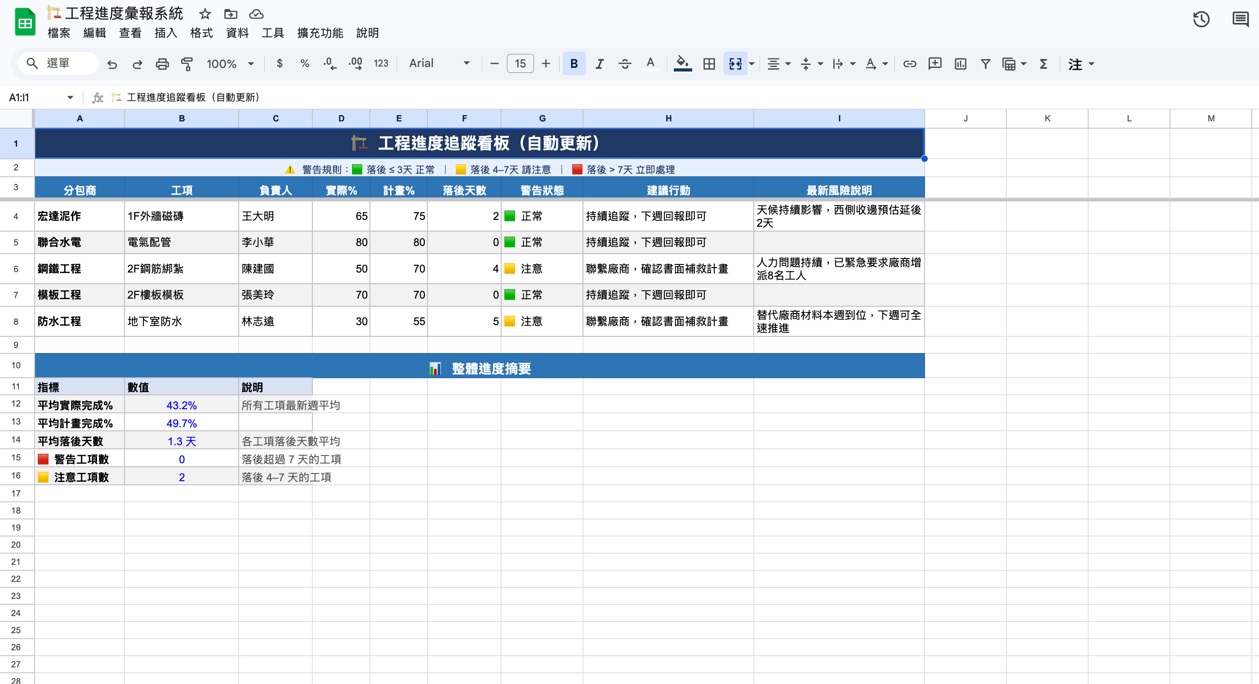Click the 選單 menu search box
Viewport: 1259px width, 684px height.
tap(58, 63)
